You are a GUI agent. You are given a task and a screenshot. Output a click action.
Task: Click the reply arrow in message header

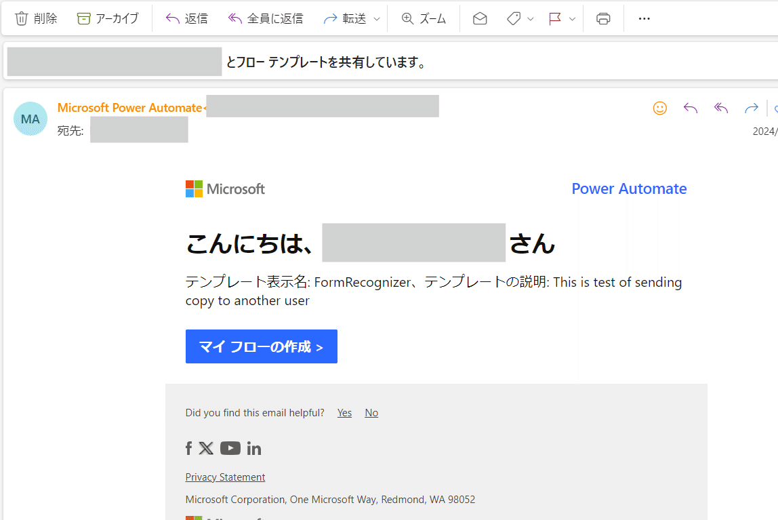pyautogui.click(x=690, y=108)
